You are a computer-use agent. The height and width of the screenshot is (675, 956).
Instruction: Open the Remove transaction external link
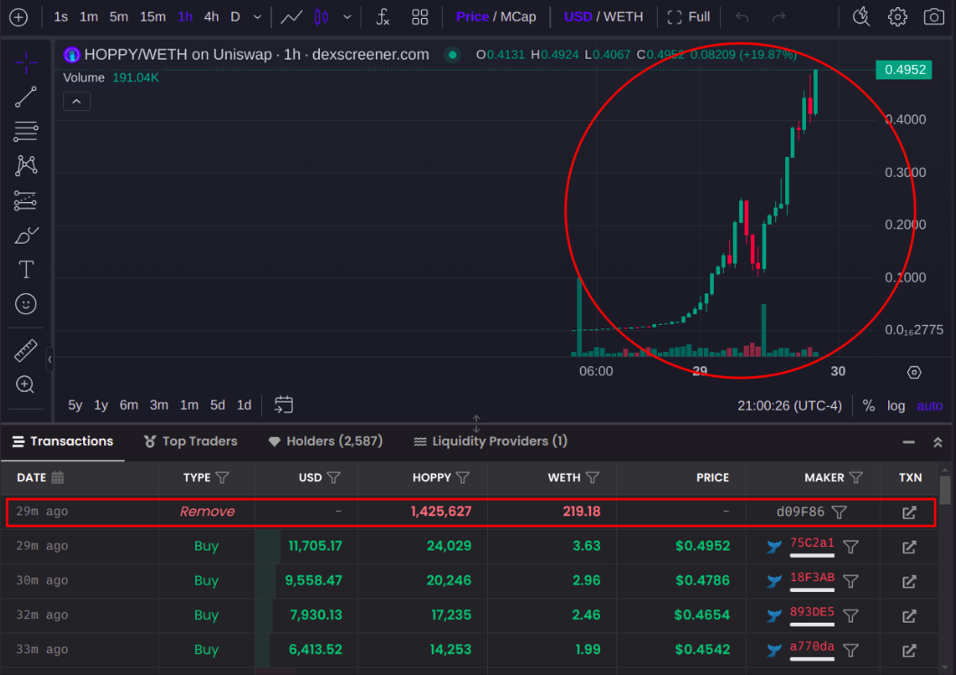point(909,513)
